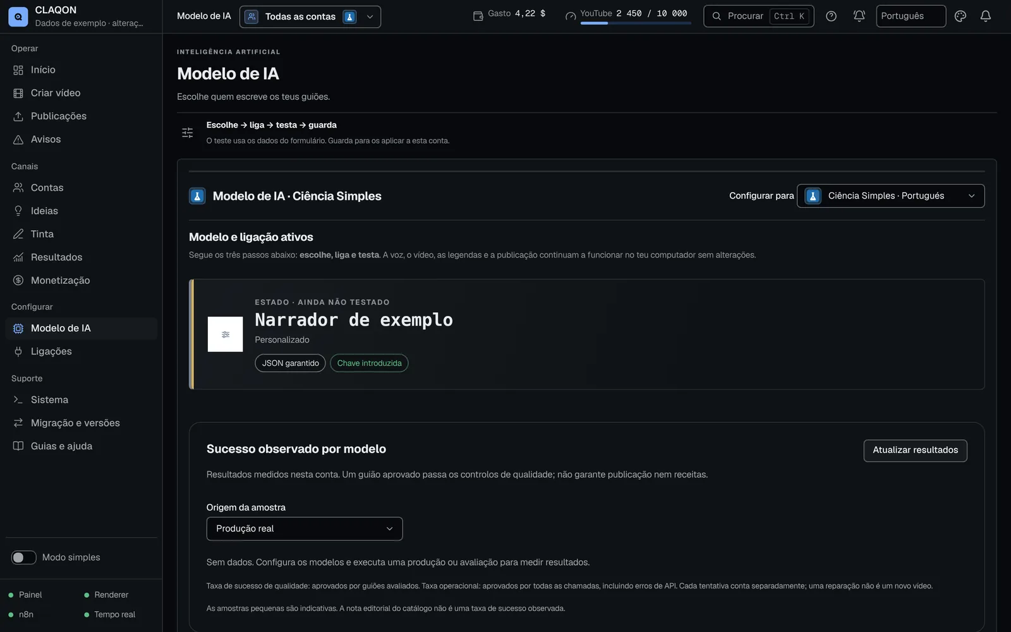Click the Procurar search field
This screenshot has width=1011, height=632.
point(758,16)
